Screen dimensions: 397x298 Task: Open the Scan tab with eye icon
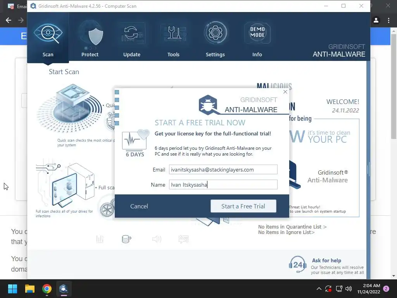[x=48, y=38]
